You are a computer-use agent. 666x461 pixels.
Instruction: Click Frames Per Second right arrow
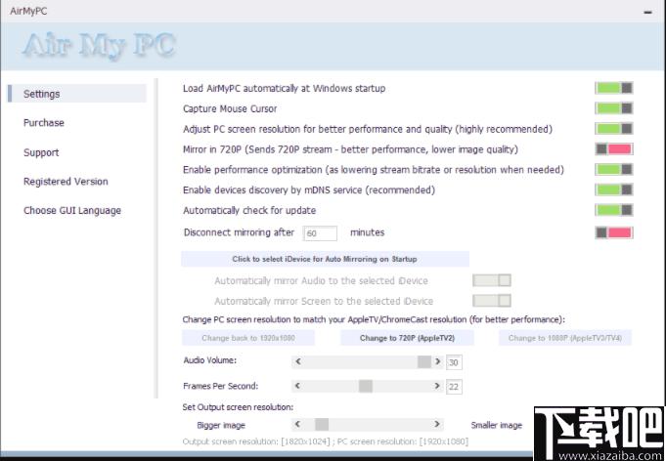(x=437, y=386)
